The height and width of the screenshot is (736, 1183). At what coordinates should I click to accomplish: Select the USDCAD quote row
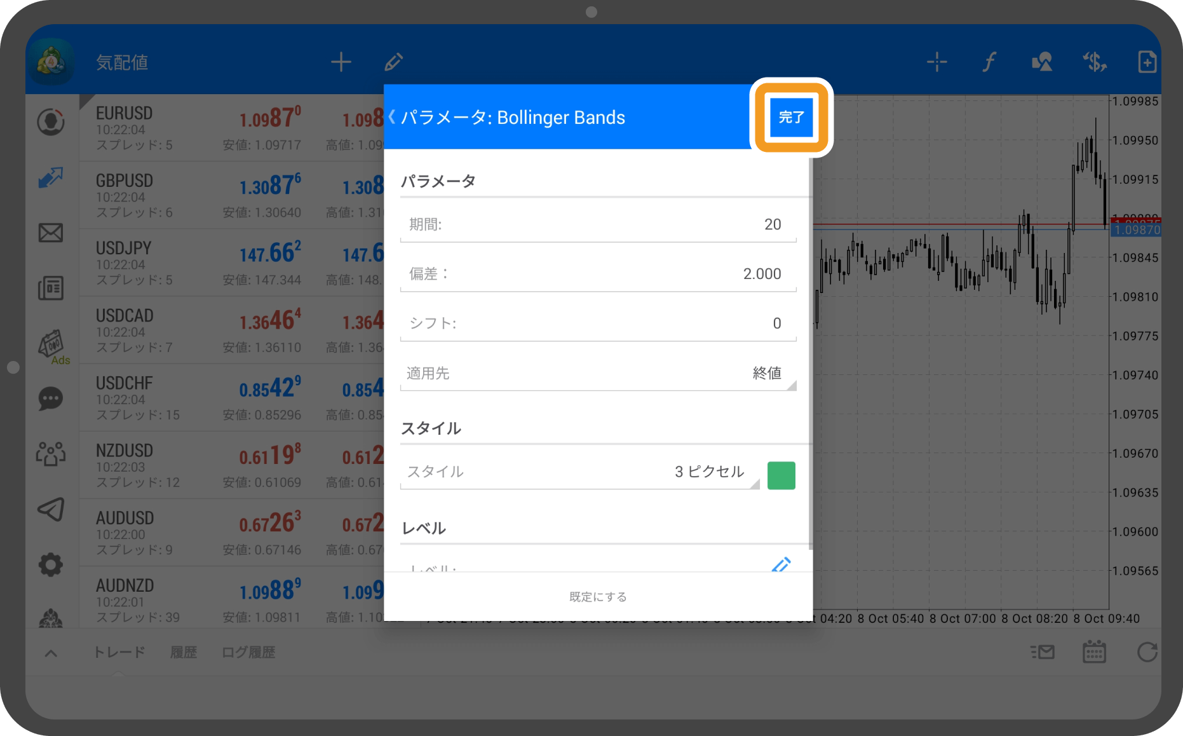(x=231, y=331)
